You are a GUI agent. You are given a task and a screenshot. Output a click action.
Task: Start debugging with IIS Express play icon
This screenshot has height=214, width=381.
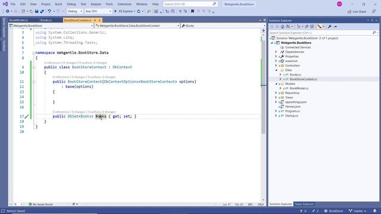point(115,11)
